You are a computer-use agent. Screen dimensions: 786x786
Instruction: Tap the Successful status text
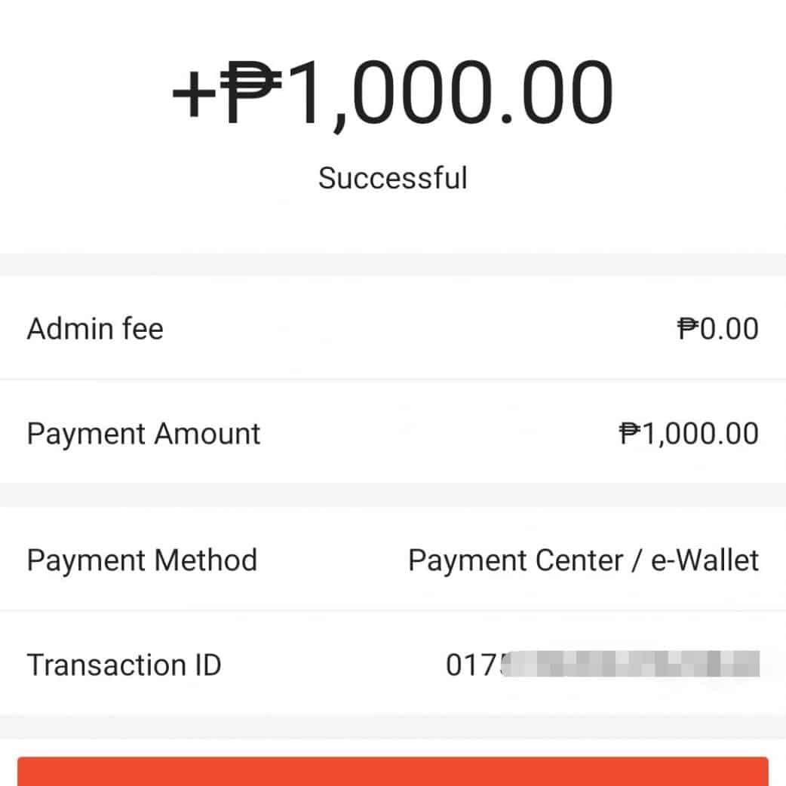click(392, 178)
